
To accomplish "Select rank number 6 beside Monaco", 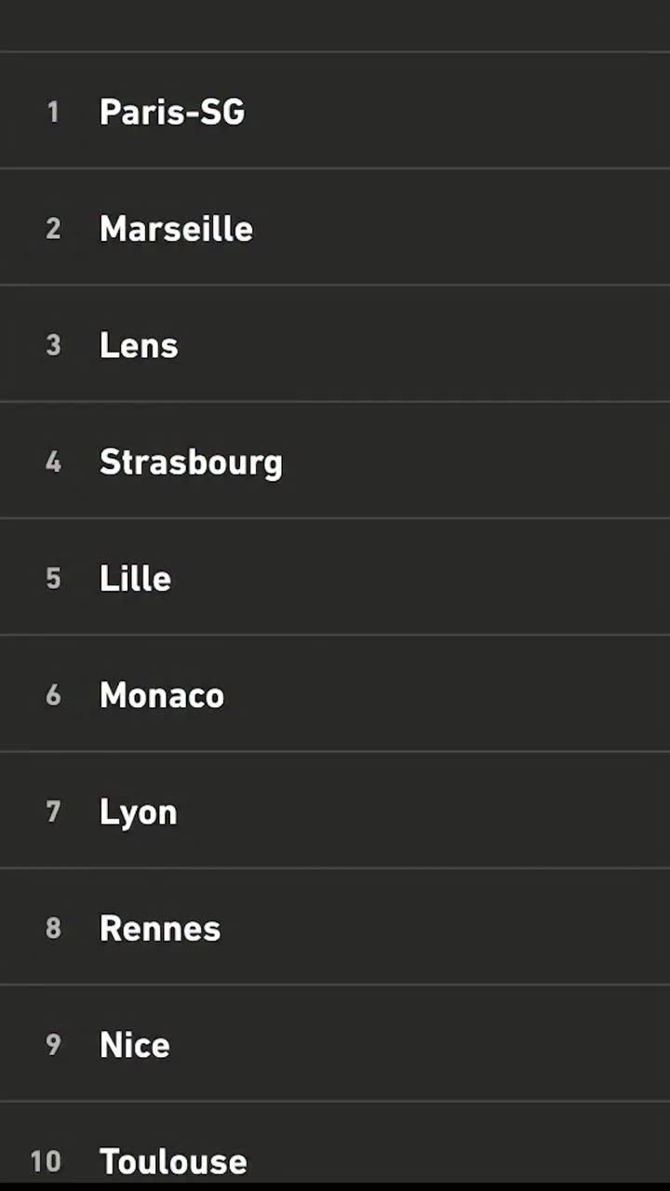I will (53, 695).
